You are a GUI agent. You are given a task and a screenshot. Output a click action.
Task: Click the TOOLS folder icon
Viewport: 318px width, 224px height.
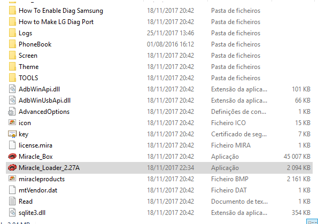pos(12,78)
